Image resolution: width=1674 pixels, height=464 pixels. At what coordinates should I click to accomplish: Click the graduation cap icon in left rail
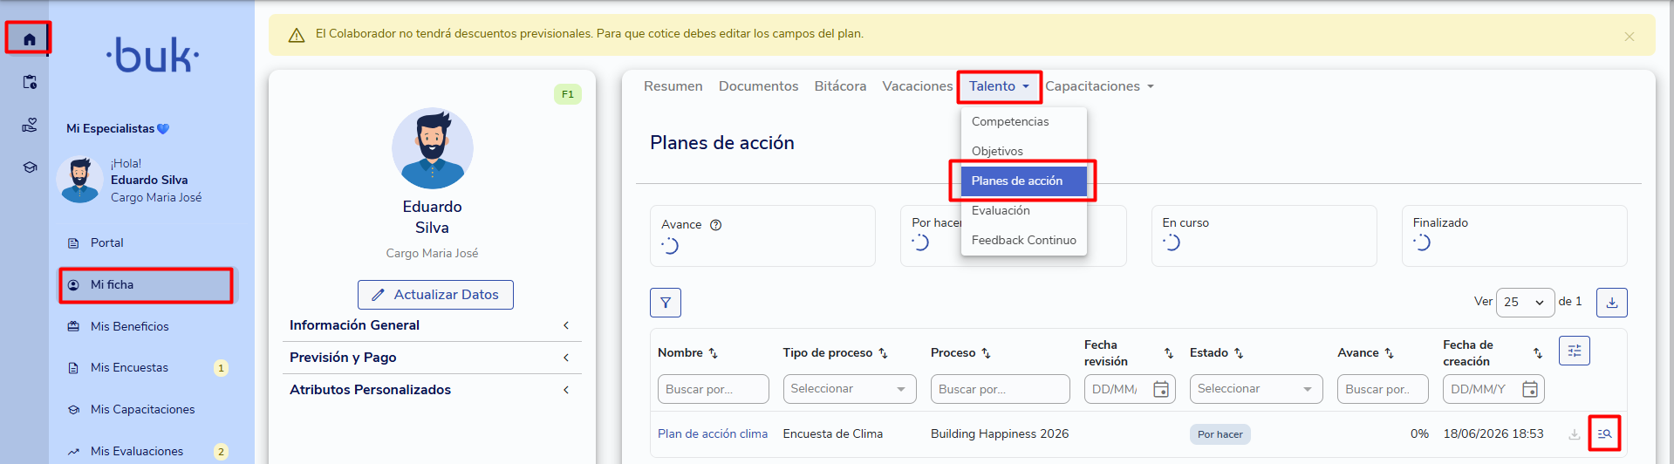[x=29, y=167]
